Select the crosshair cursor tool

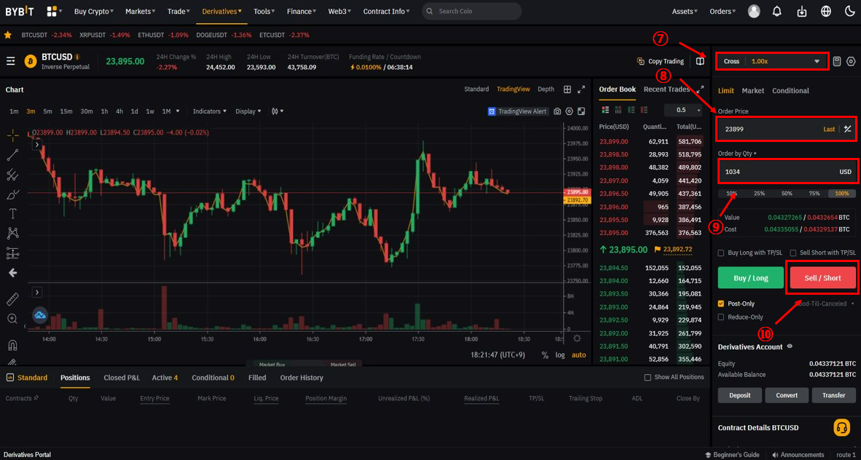click(12, 135)
